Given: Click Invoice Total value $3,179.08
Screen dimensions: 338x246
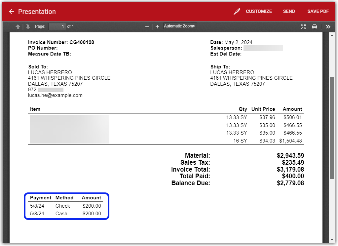Looking at the screenshot, I should click(290, 169).
